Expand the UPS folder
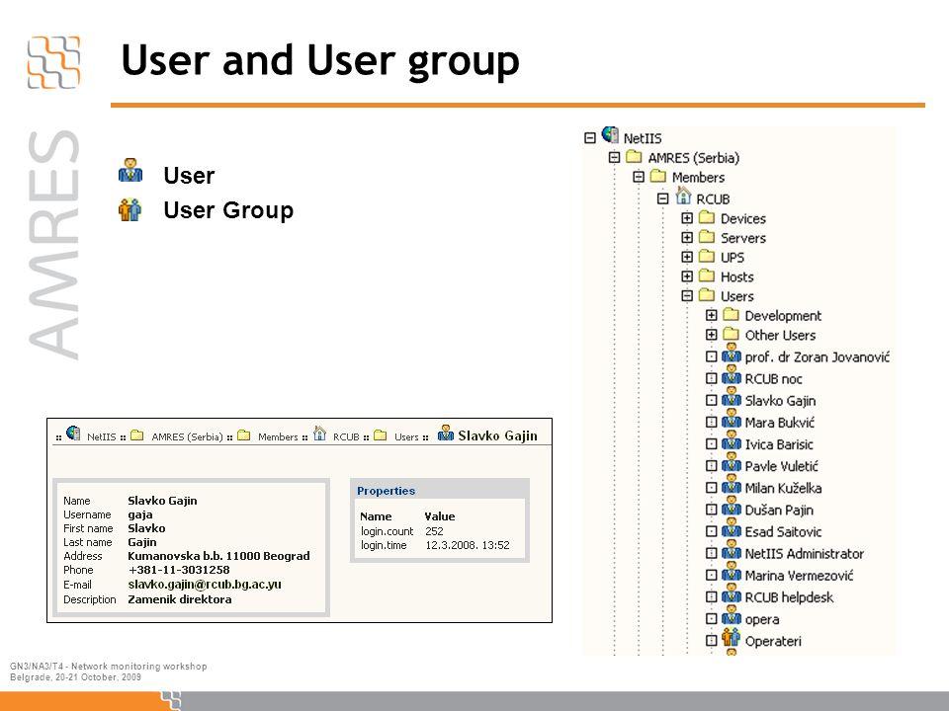Viewport: 949px width, 711px height. pos(687,257)
